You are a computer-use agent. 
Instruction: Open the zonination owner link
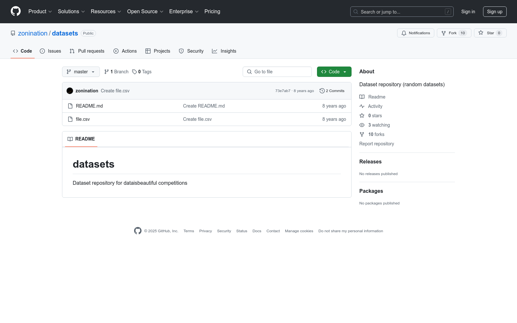coord(33,33)
